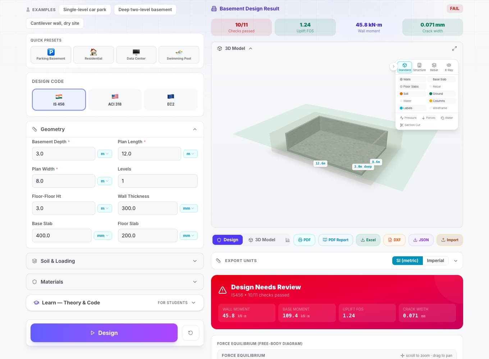The width and height of the screenshot is (489, 359).
Task: Open Wall Thickness unit dropdown
Action: pos(188,208)
